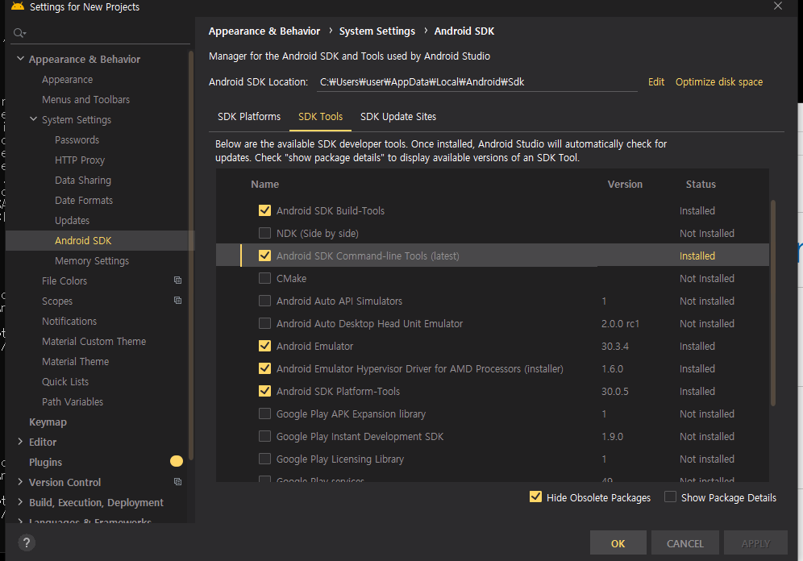
Task: Select HTTP Proxy settings
Action: (80, 160)
